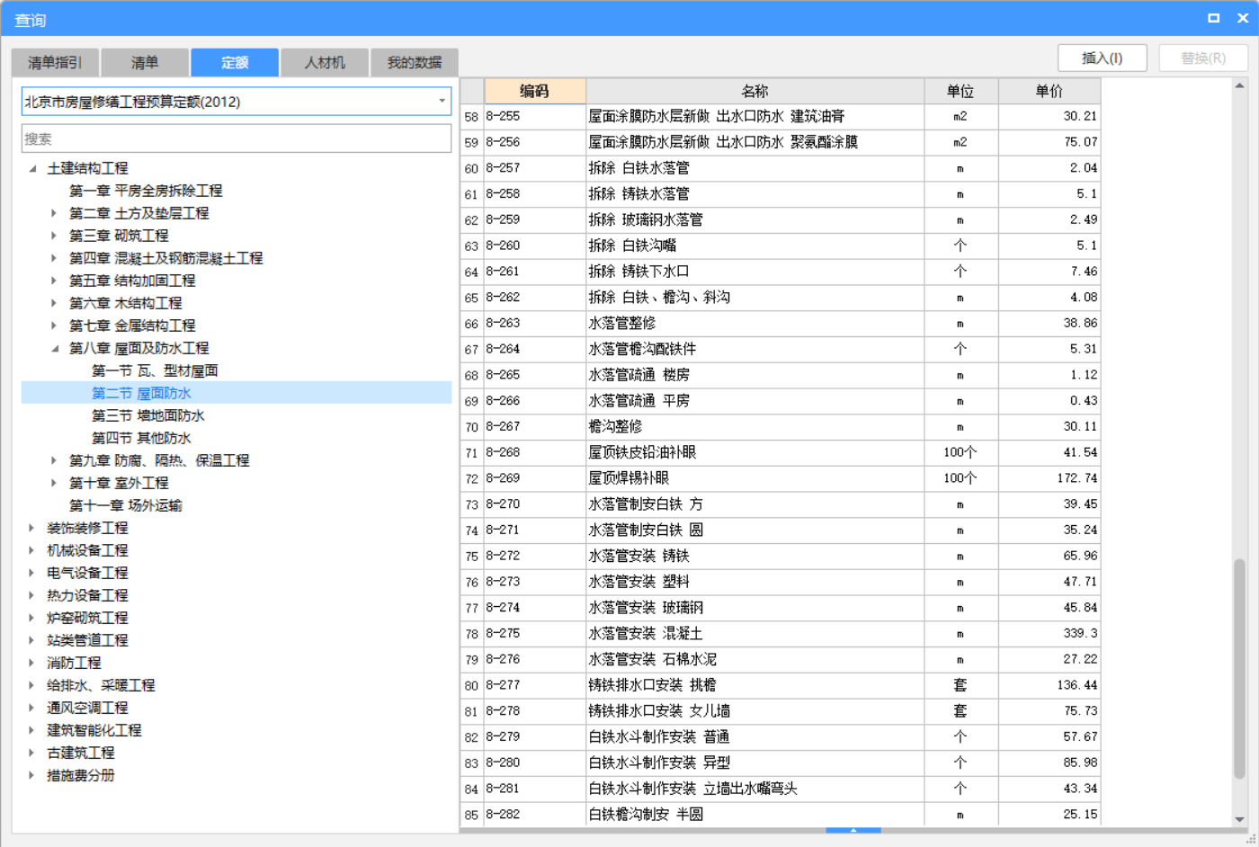This screenshot has height=847, width=1259.
Task: Select 第一章 平房全房拆除工程
Action: [146, 191]
